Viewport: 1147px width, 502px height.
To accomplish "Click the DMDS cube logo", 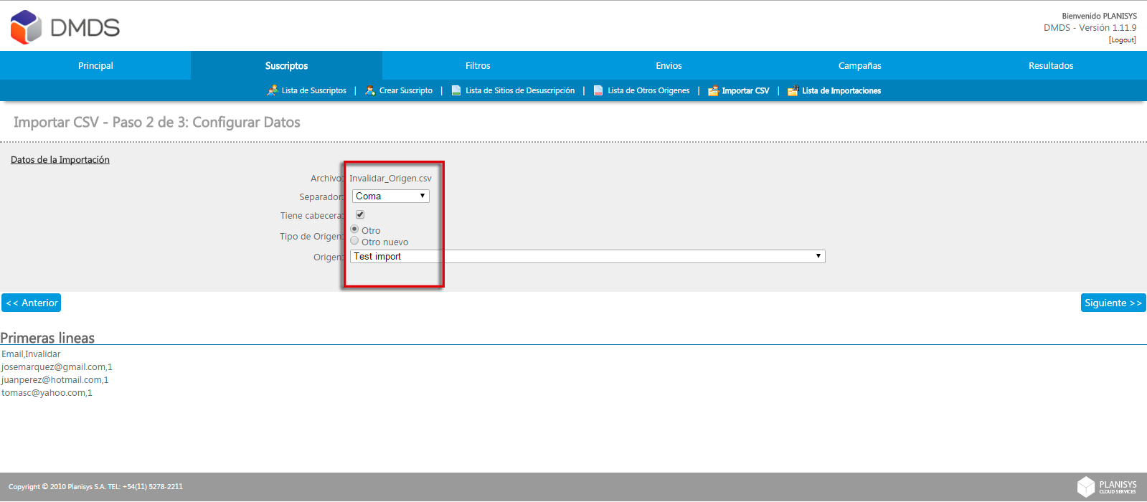I will point(27,27).
